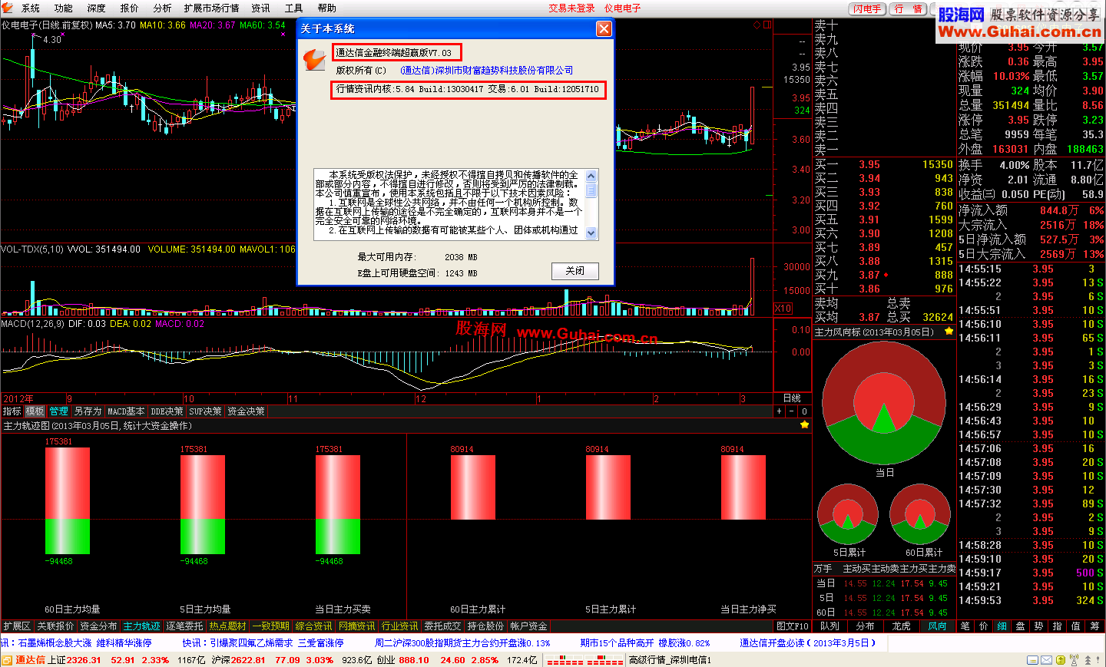Click the 当日 main force pie chart
This screenshot has height=667, width=1106.
pos(884,403)
